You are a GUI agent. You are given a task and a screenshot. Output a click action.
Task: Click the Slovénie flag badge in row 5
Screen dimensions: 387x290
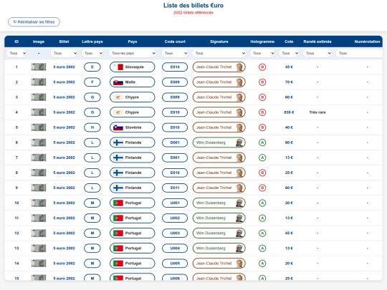[133, 127]
